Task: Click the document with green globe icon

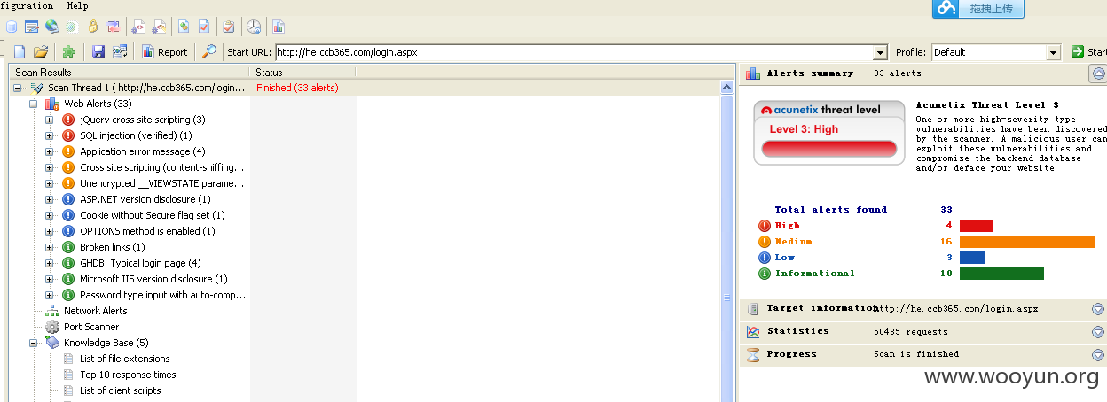Action: (184, 27)
